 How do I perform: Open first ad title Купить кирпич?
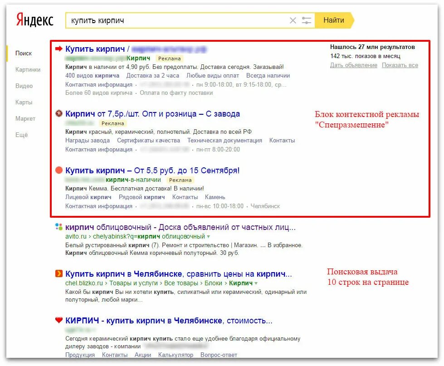pyautogui.click(x=95, y=49)
